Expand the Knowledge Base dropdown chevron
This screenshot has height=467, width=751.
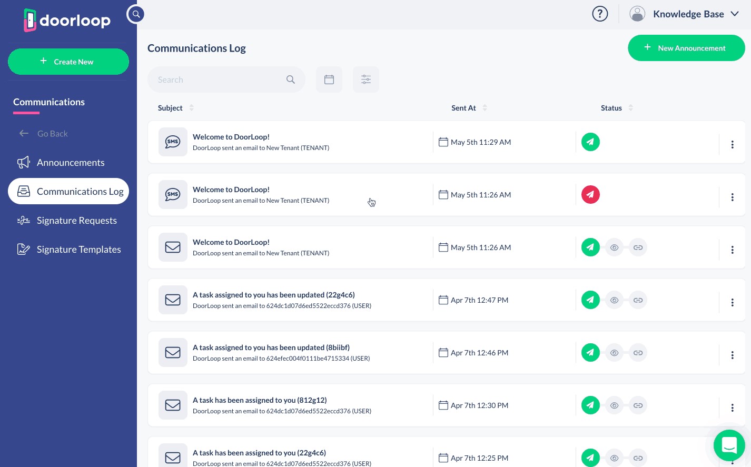pyautogui.click(x=735, y=14)
